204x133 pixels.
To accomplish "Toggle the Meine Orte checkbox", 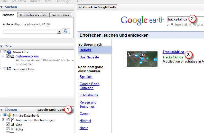I will click(x=5, y=52).
